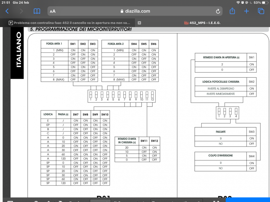Select heading 5. PROGRAMMAZIONE DEI MICROINTERRUTTORI
Viewport: 270px width, 202px height.
[81, 29]
